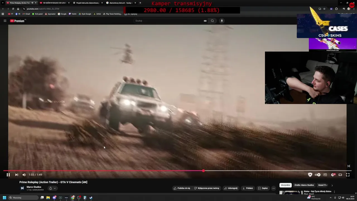This screenshot has height=201, width=357.
Task: Click the Udostępnij share button
Action: coord(231,188)
